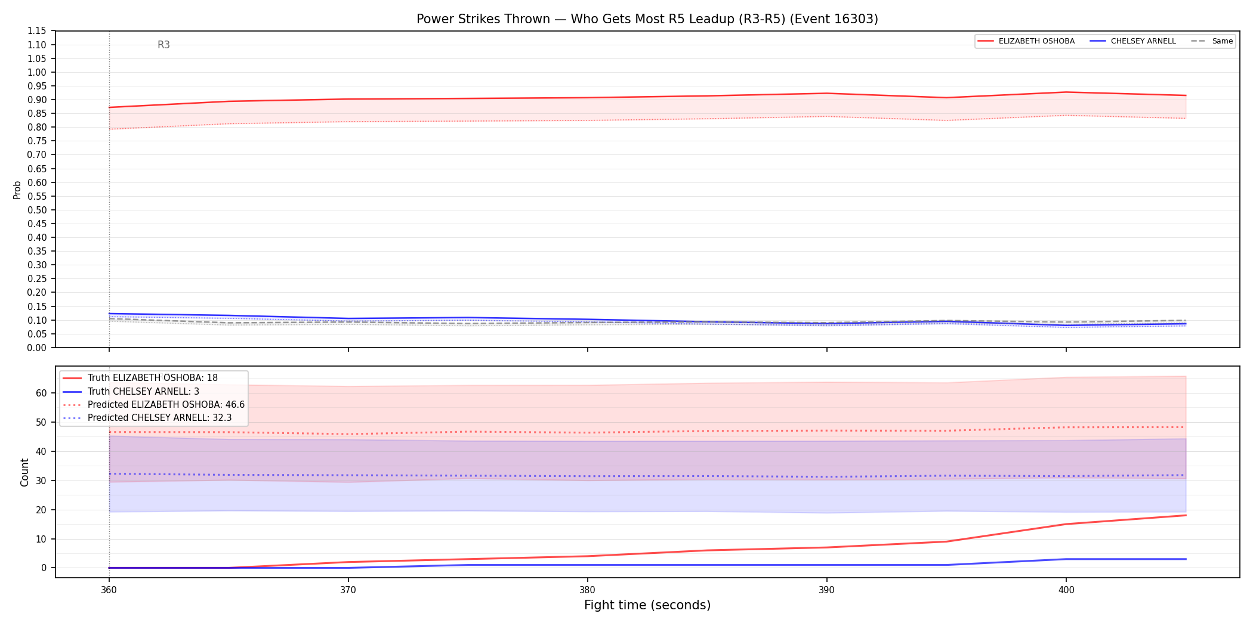
Task: Click the Prob axis tick '1.00'
Action: point(37,72)
